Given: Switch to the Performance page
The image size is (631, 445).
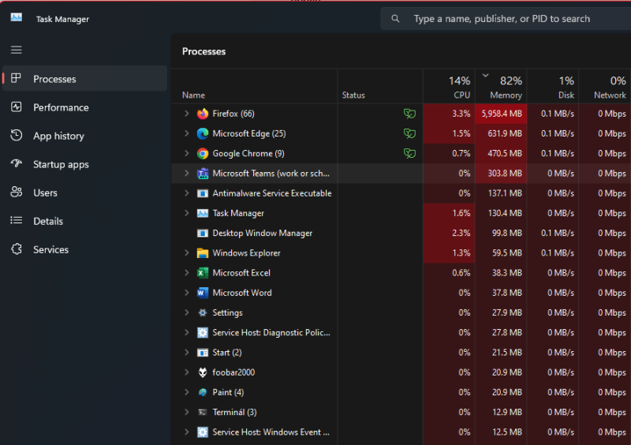Looking at the screenshot, I should [x=85, y=107].
